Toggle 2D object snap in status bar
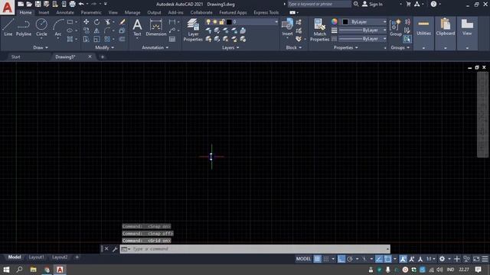The width and height of the screenshot is (490, 275). (388, 259)
